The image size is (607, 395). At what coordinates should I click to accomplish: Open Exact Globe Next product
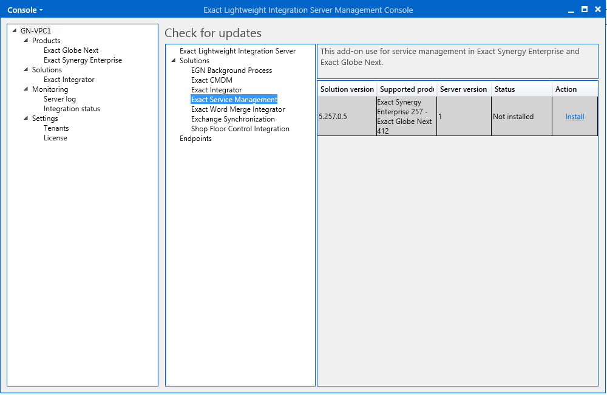(x=71, y=50)
